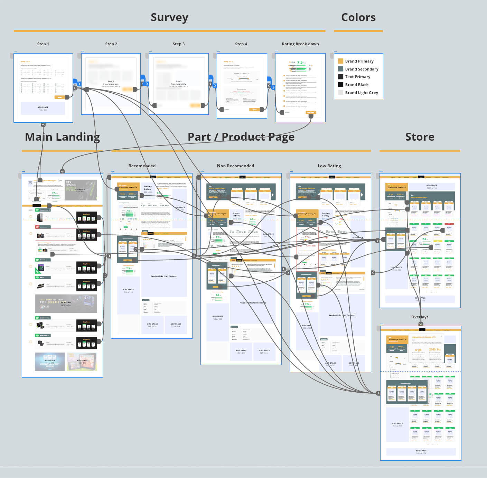
Task: Click the down chevron above the Overlays artboard
Action: (421, 324)
